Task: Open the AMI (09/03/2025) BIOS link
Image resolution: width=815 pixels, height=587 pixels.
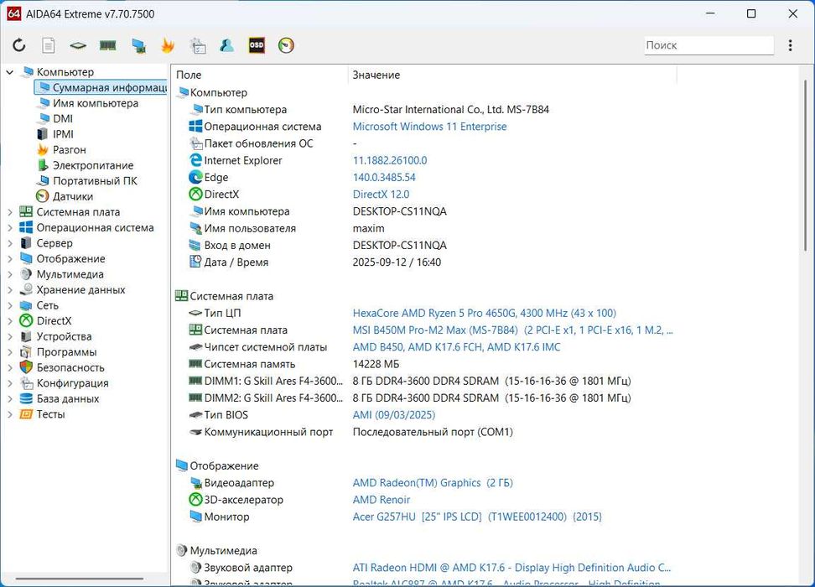Action: coord(394,415)
